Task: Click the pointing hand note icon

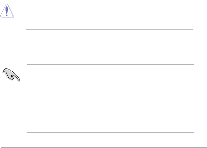Action: 12,75
